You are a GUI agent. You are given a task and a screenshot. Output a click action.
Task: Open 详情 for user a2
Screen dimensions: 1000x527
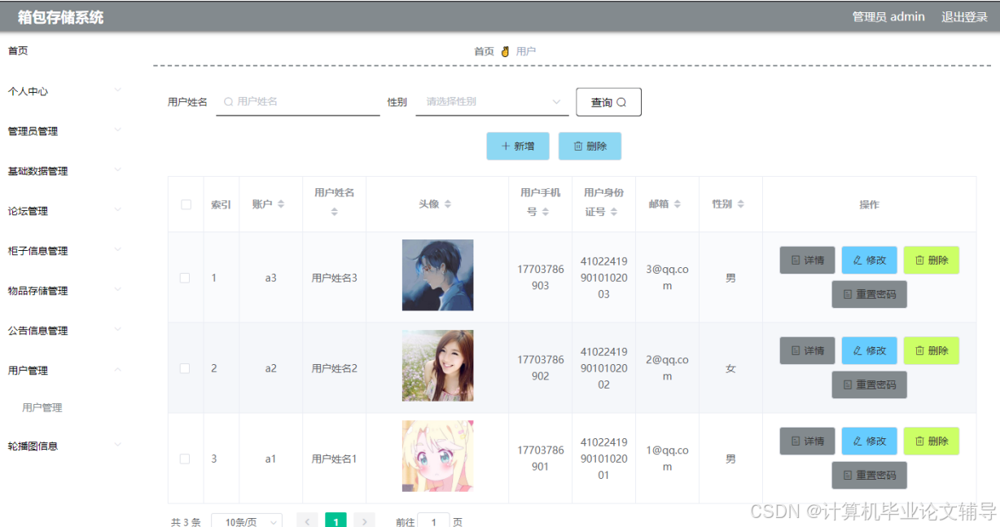click(807, 350)
